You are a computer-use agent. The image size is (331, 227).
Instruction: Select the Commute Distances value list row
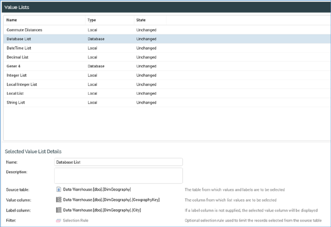167,30
